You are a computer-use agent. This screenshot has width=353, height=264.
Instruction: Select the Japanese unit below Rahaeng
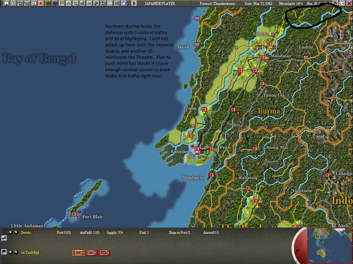coord(248,188)
